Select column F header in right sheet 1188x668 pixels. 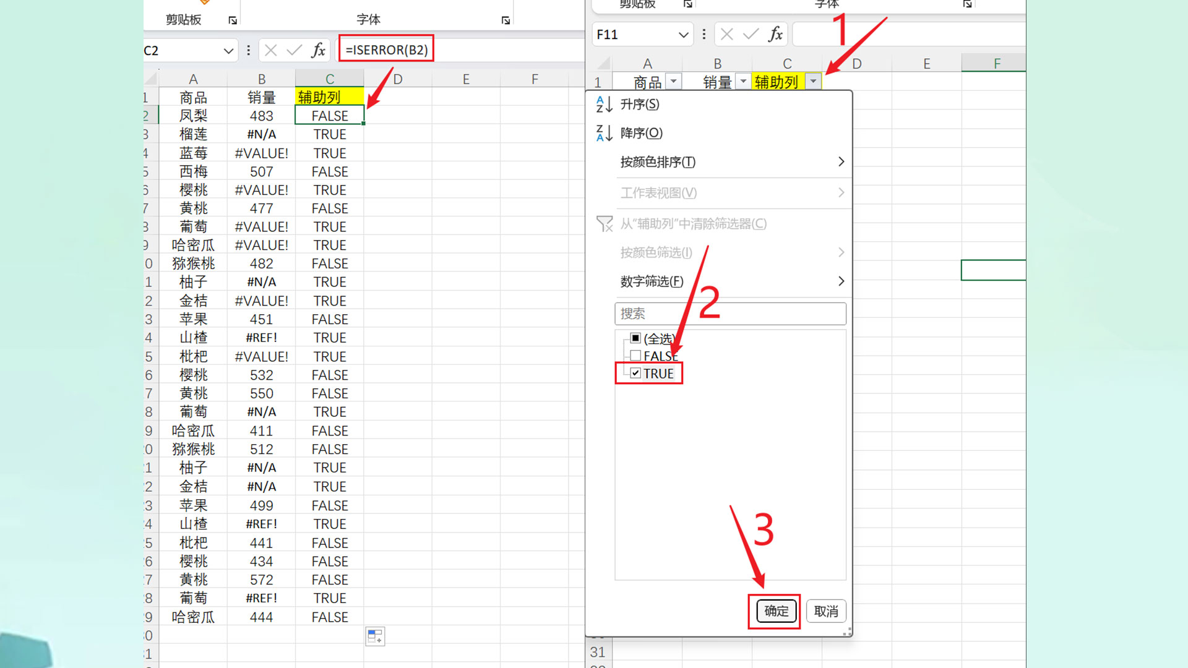click(994, 63)
